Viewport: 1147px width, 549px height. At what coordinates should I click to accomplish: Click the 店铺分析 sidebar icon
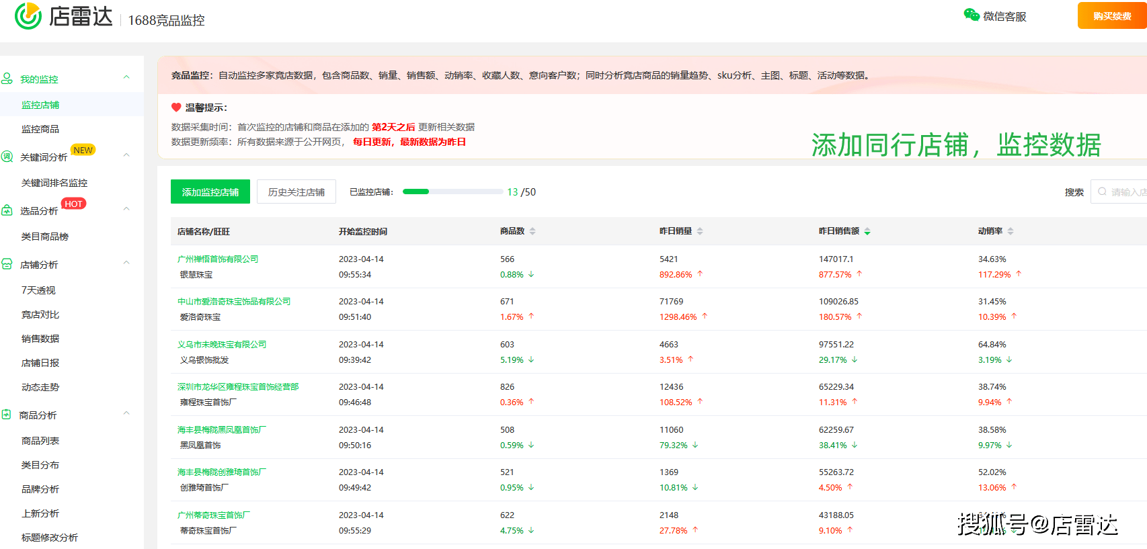[7, 264]
